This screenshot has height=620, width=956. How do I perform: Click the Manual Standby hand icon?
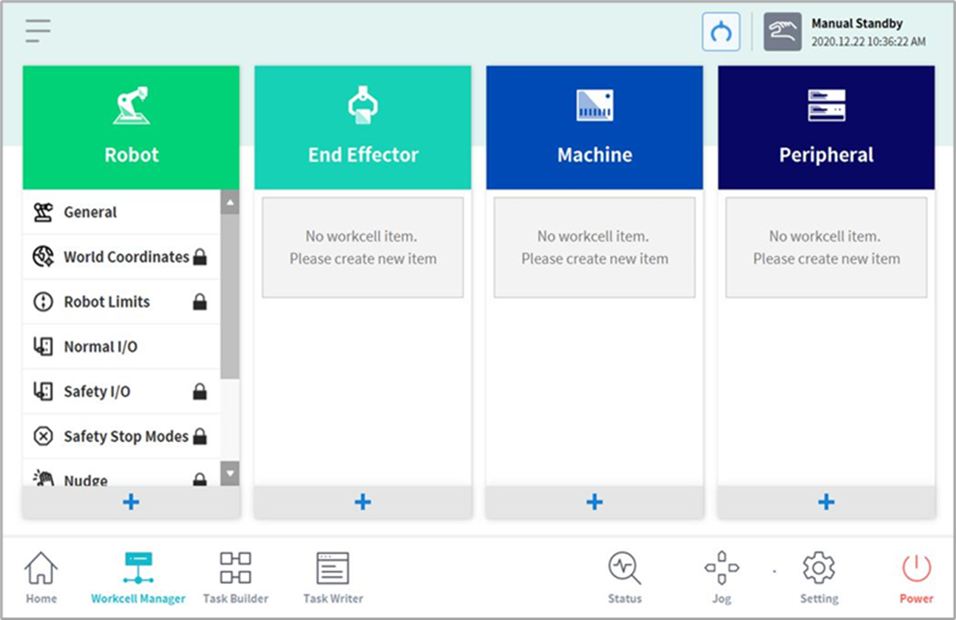[x=782, y=32]
